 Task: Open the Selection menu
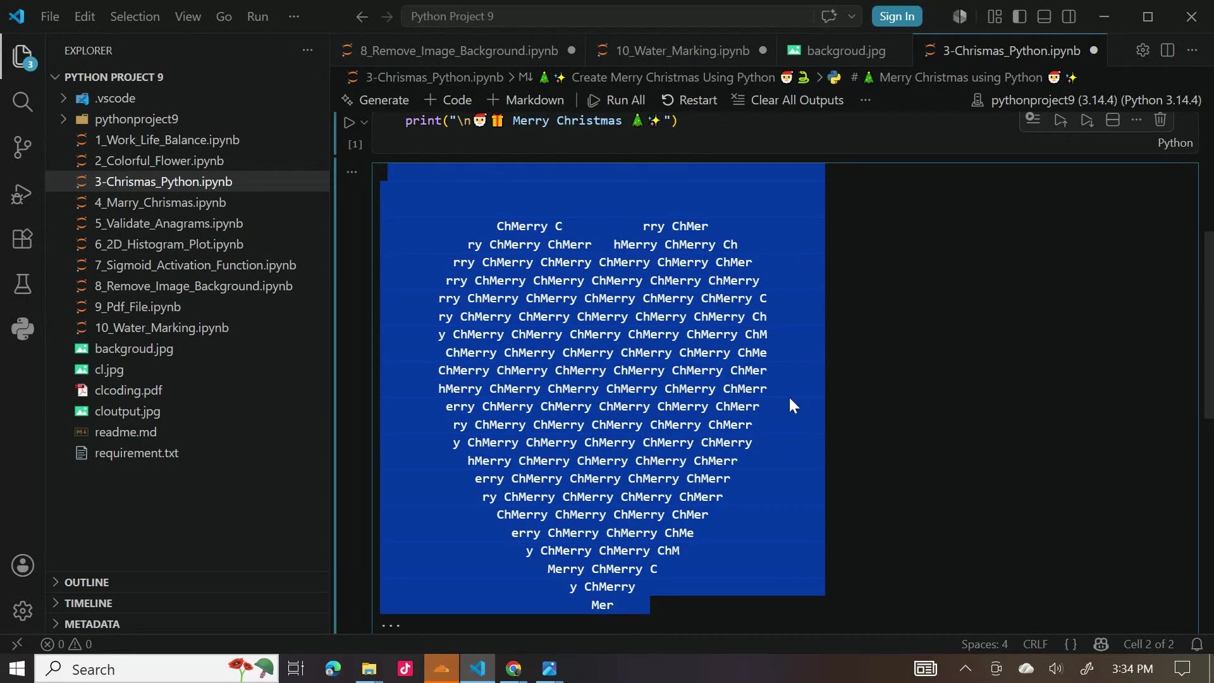click(x=135, y=16)
